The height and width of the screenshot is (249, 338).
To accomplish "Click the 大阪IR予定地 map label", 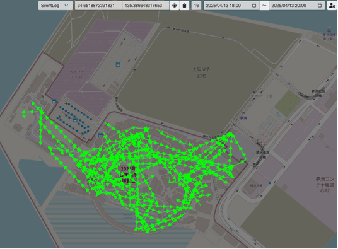I will [201, 72].
